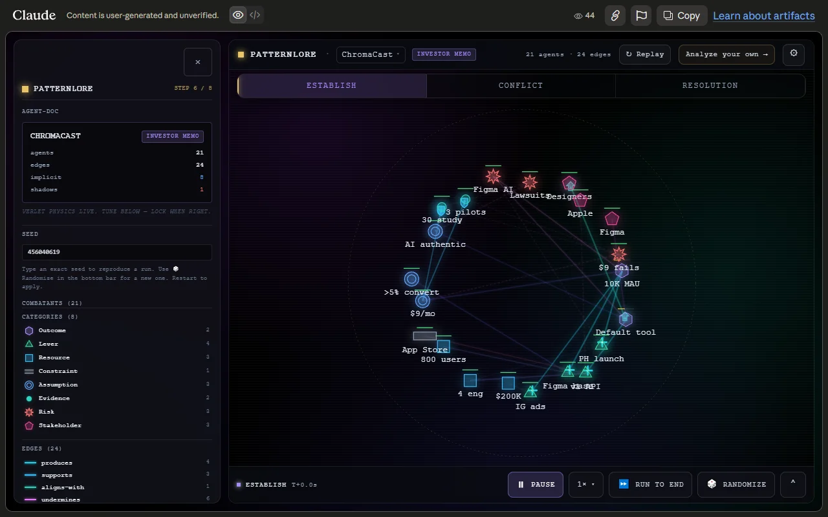Click the $9/mo assumption node
The width and height of the screenshot is (828, 517).
click(422, 301)
